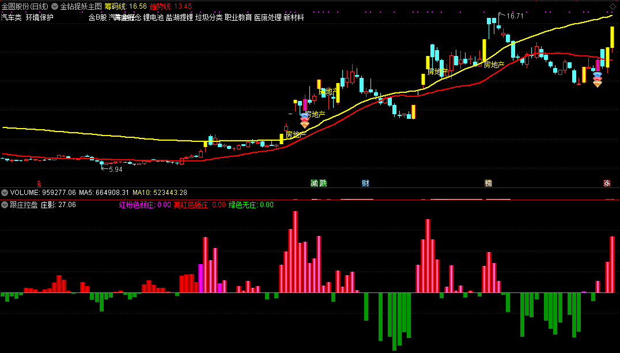This screenshot has width=620, height=353.
Task: Expand the 跟庄控盘 indicator panel chevron
Action: [x=5, y=205]
